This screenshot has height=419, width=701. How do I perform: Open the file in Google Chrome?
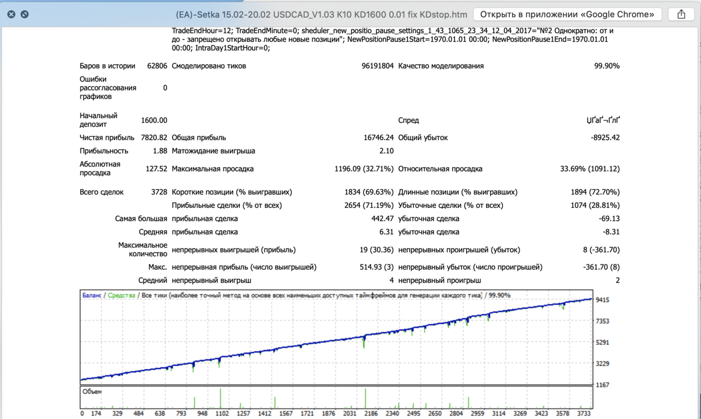(x=567, y=14)
